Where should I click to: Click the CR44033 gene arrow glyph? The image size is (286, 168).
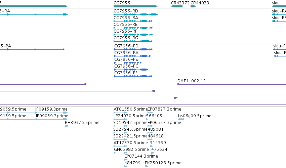(193, 6)
